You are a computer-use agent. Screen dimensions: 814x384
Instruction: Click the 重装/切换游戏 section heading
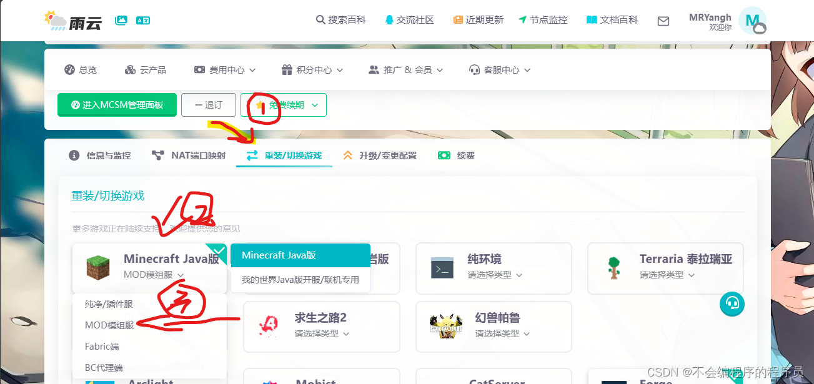pos(108,196)
